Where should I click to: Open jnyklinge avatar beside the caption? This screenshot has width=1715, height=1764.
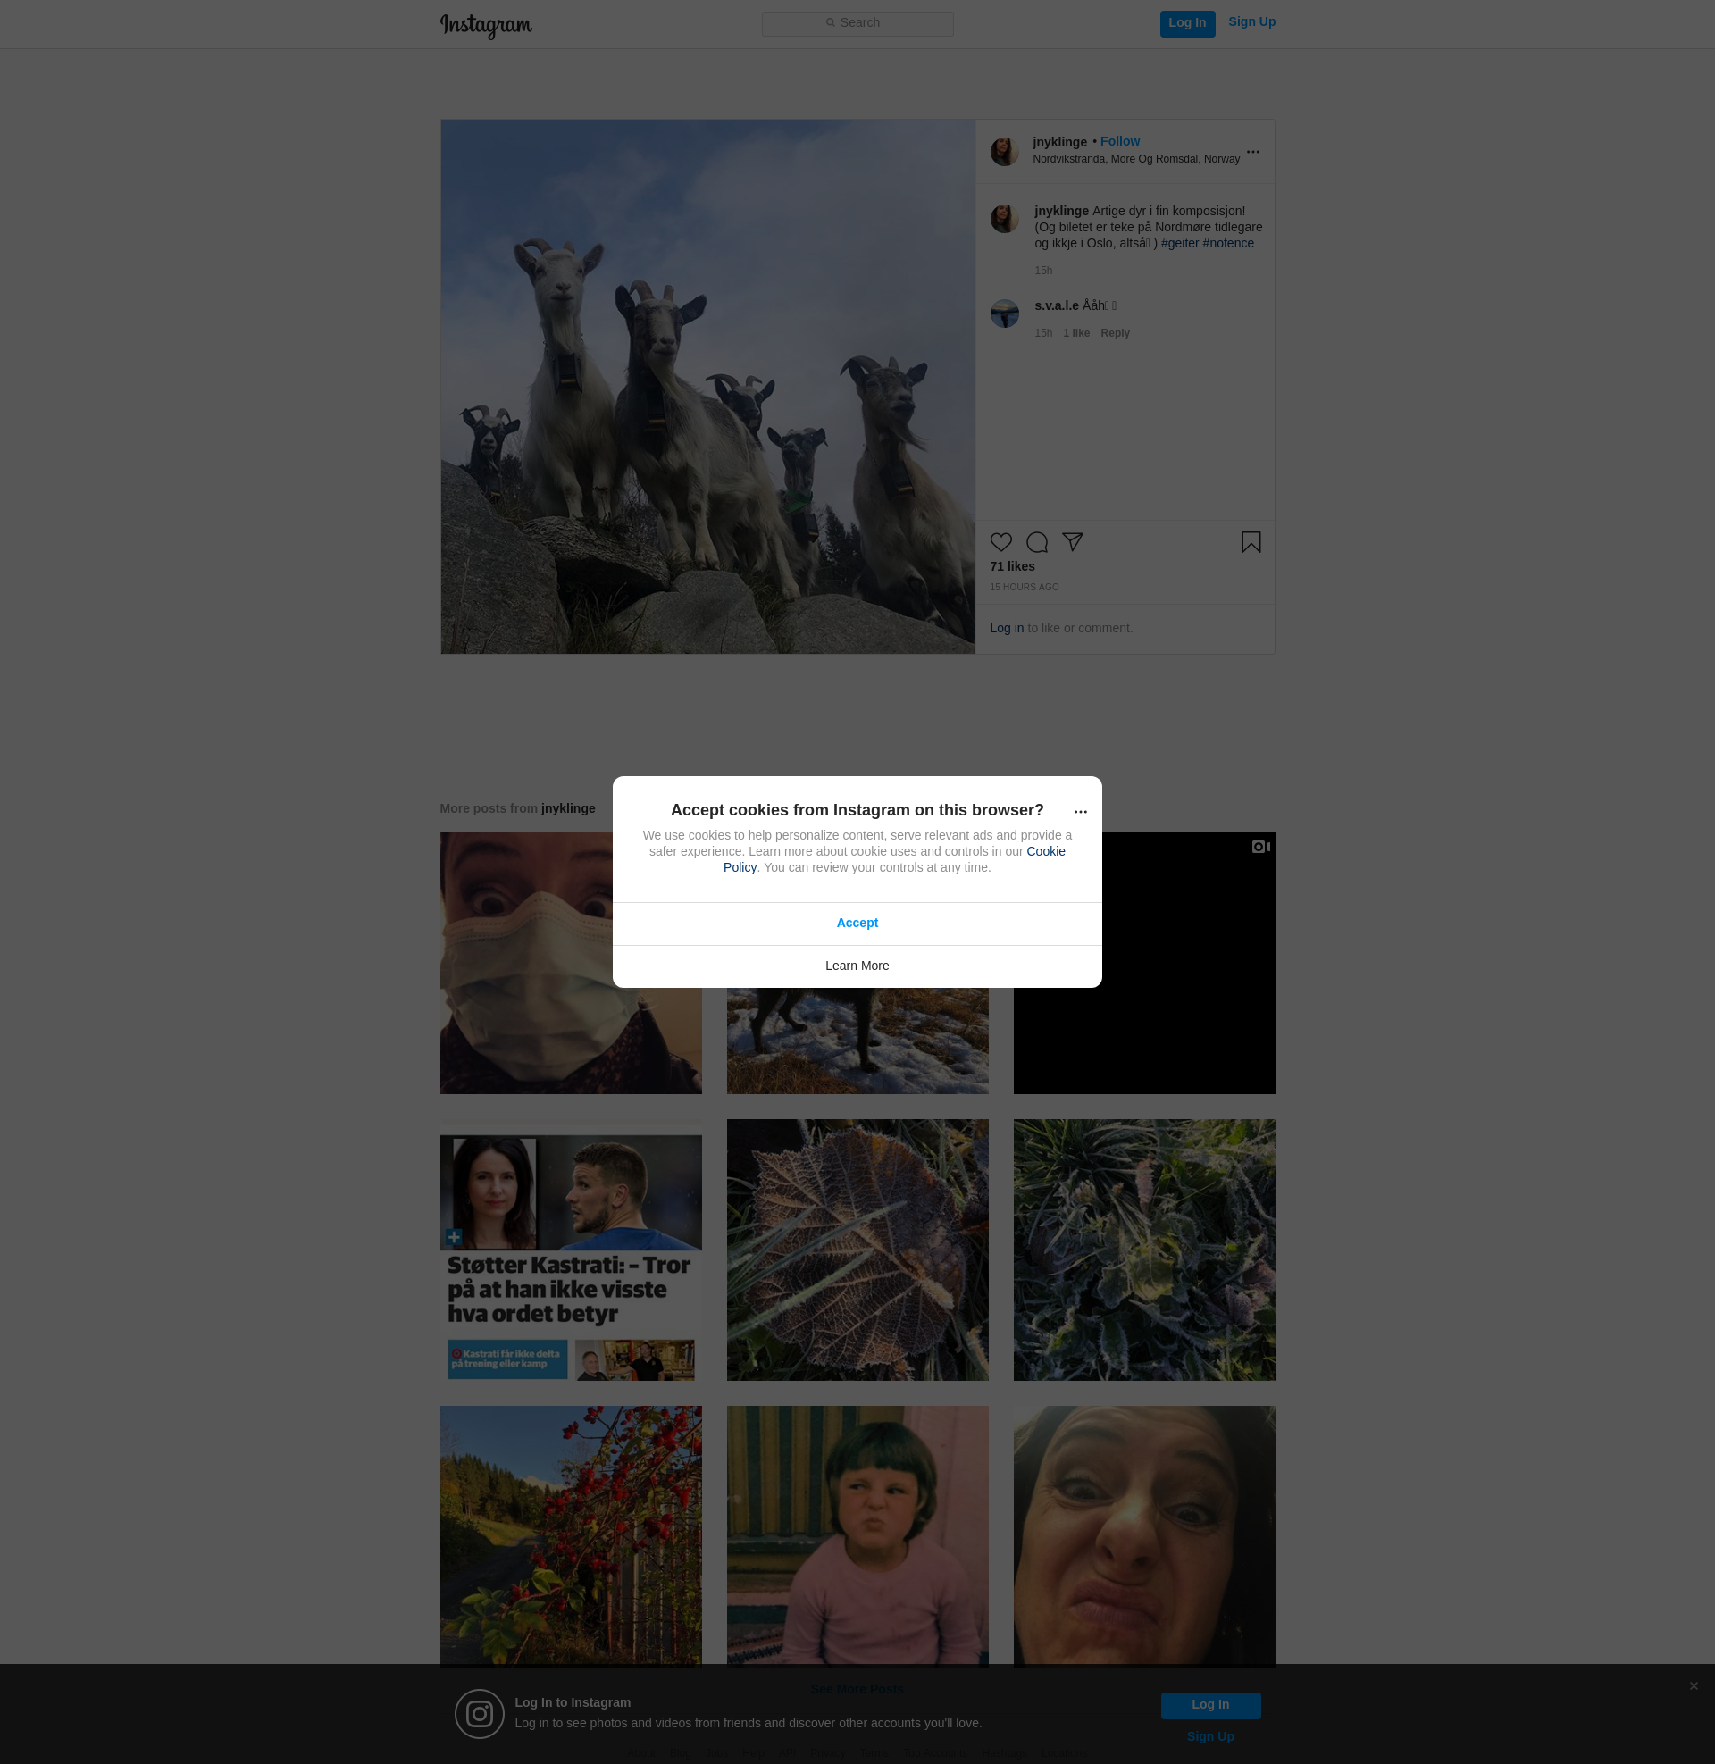point(1004,219)
